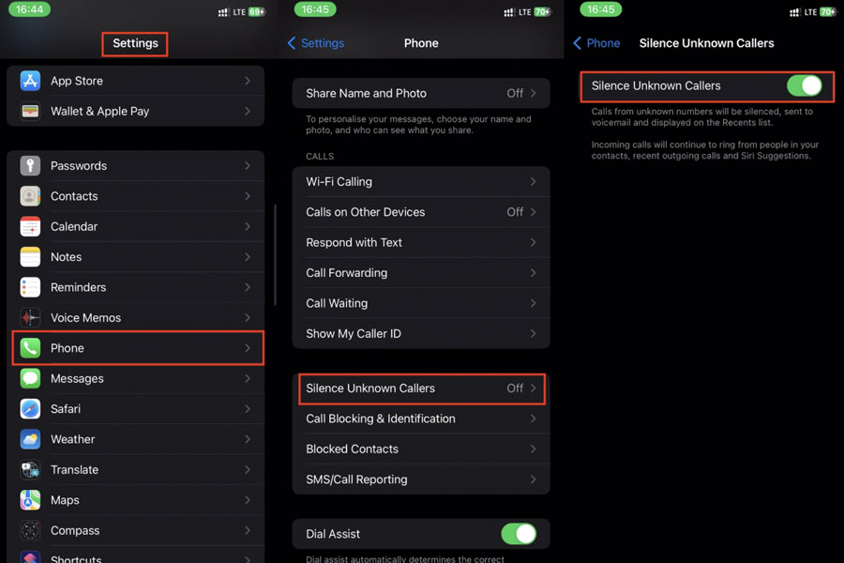Open the App Store icon in Settings

30,81
